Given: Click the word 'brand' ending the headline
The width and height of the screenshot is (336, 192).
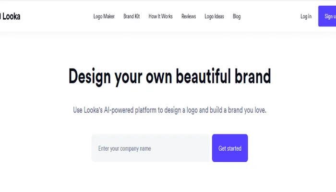Looking at the screenshot, I should point(254,76).
